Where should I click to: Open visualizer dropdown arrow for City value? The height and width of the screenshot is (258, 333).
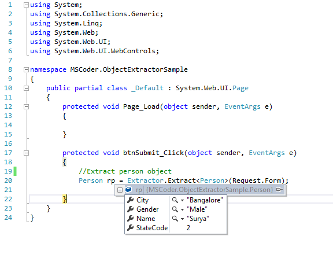[182, 200]
